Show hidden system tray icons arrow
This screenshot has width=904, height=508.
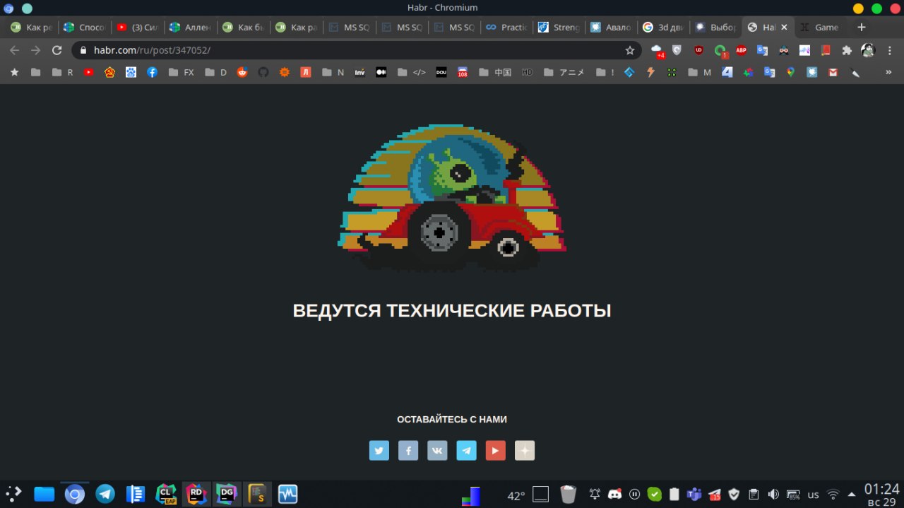pos(852,494)
